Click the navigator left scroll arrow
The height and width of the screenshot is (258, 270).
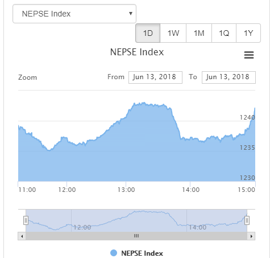22,236
